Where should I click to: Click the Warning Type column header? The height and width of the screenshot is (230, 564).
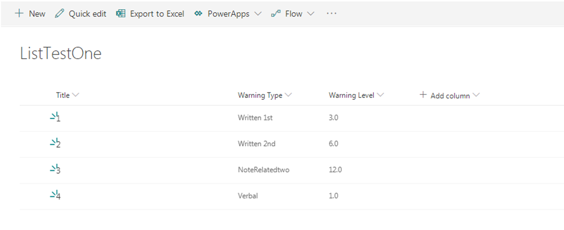[x=260, y=95]
